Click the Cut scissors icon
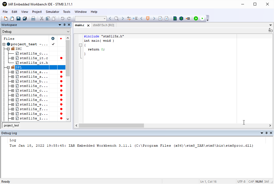The height and width of the screenshot is (184, 274). click(x=42, y=18)
